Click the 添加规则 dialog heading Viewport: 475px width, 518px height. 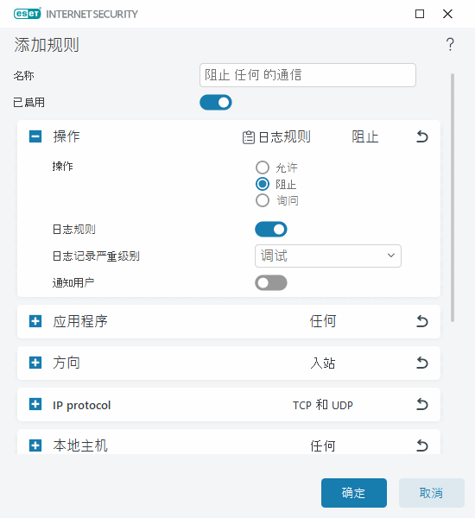pos(47,45)
